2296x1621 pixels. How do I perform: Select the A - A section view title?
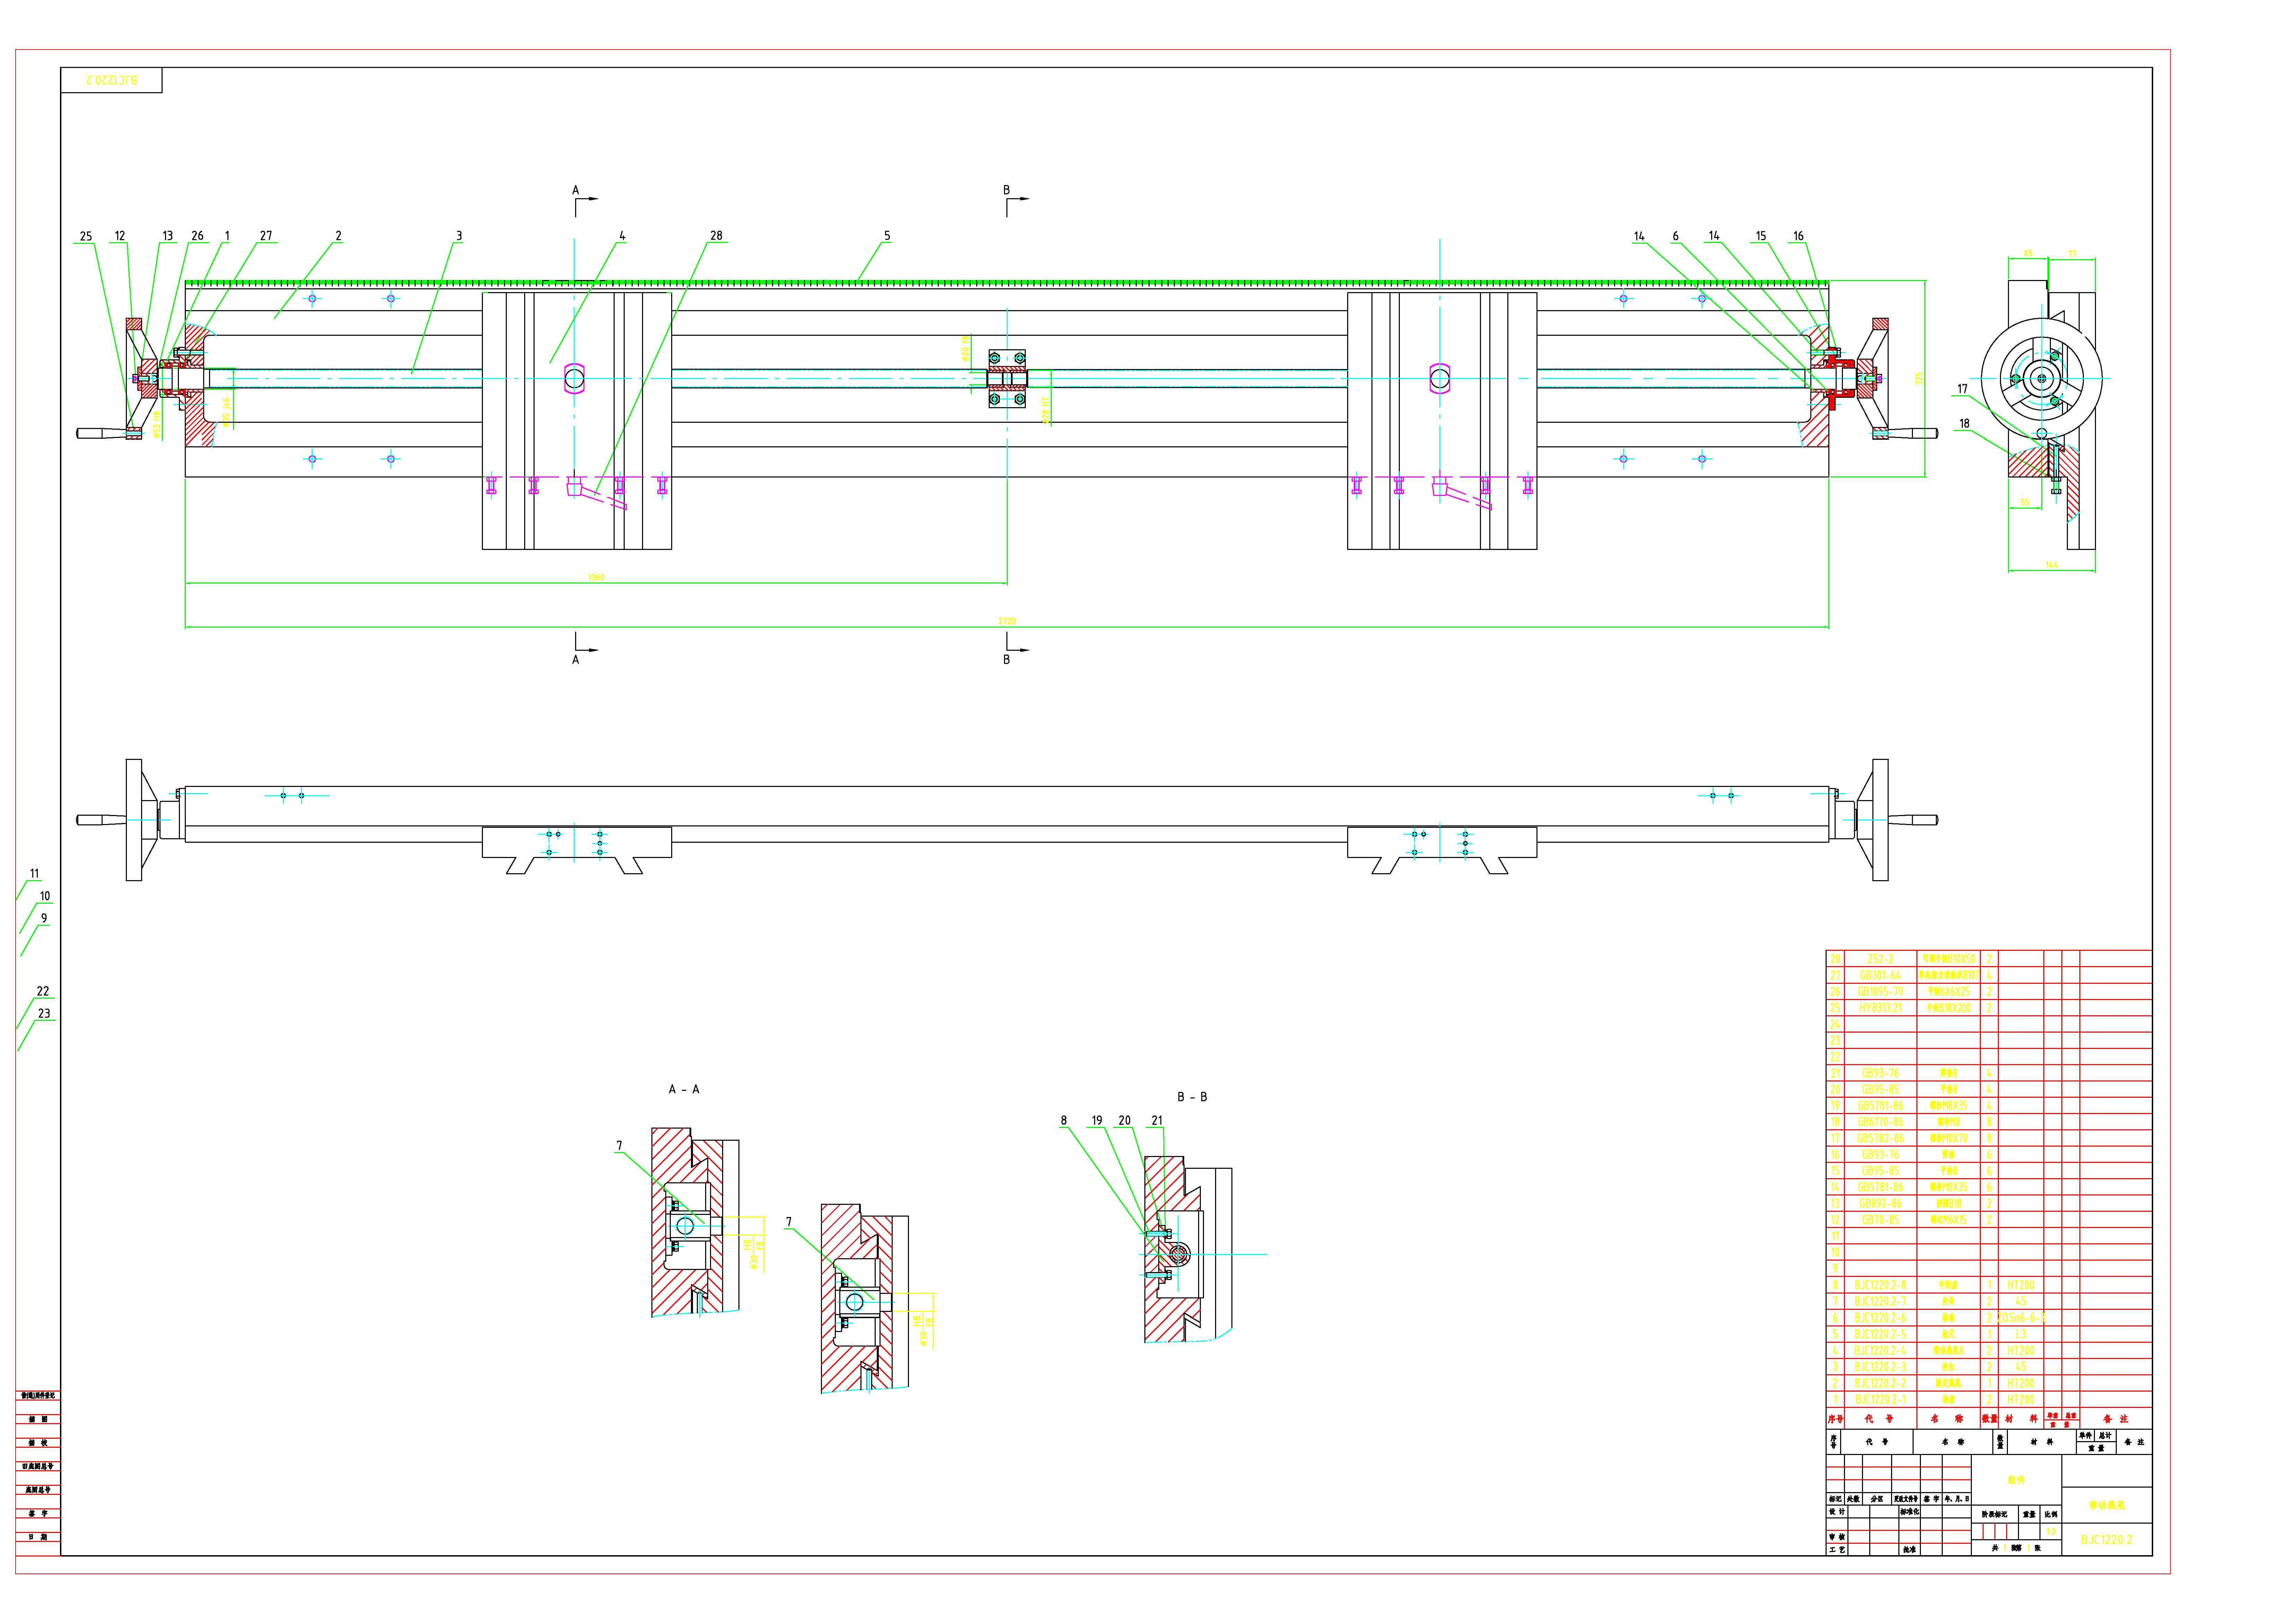[x=684, y=1089]
